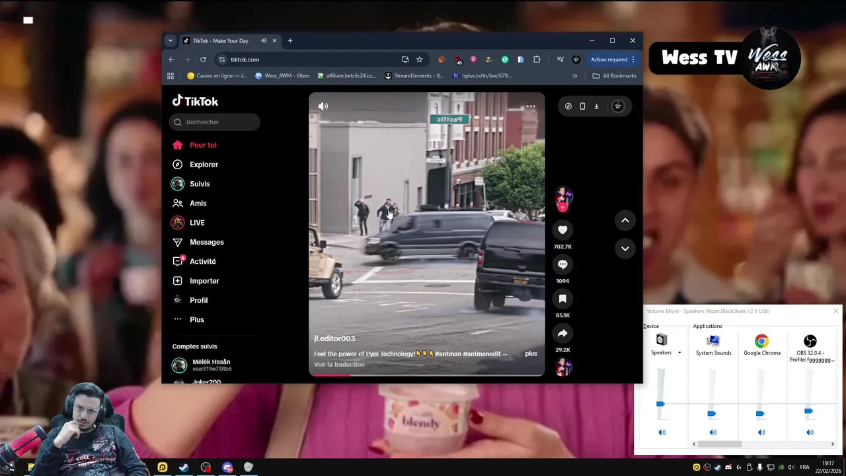
Task: Reload the tiktok.com page
Action: click(x=203, y=59)
